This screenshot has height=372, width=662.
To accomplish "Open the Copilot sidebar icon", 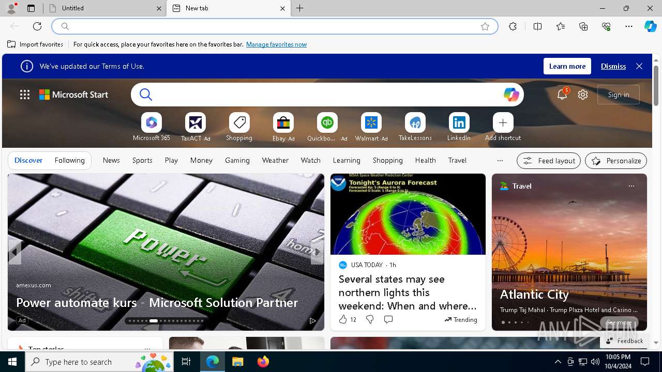I will (x=650, y=26).
